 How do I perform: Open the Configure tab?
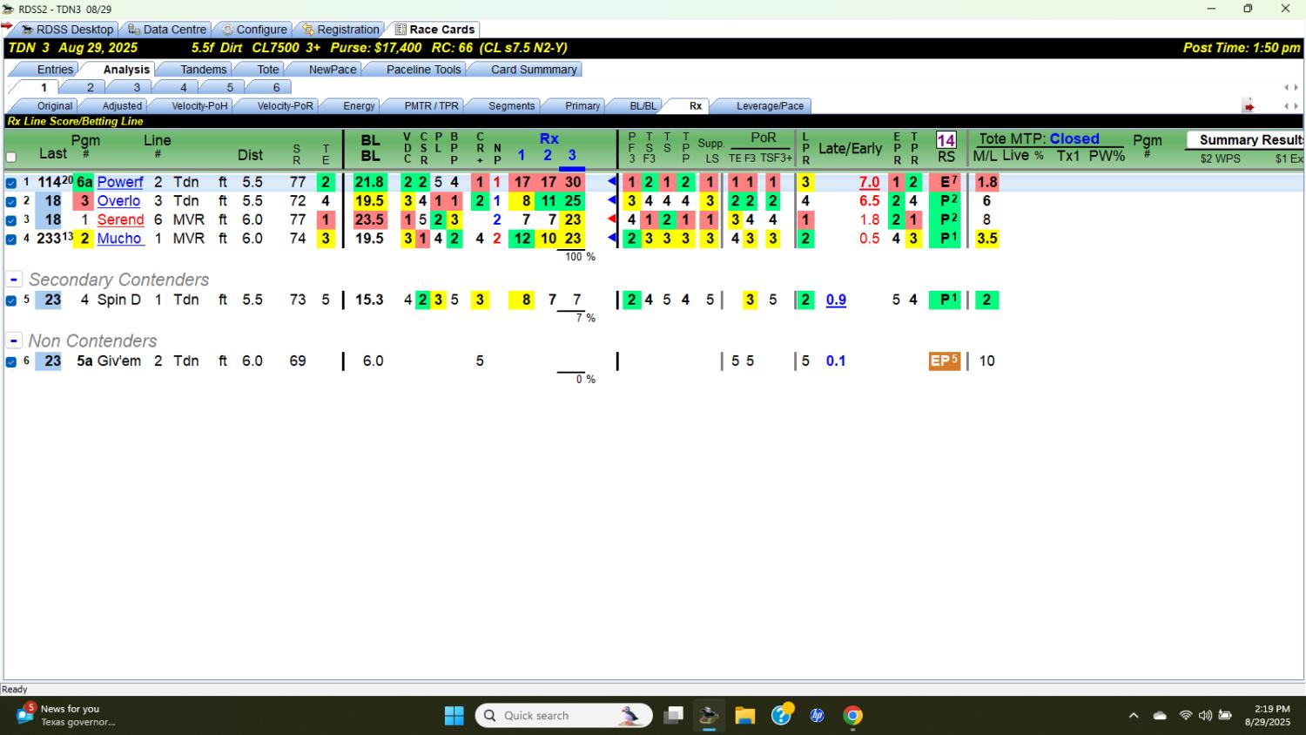point(253,30)
